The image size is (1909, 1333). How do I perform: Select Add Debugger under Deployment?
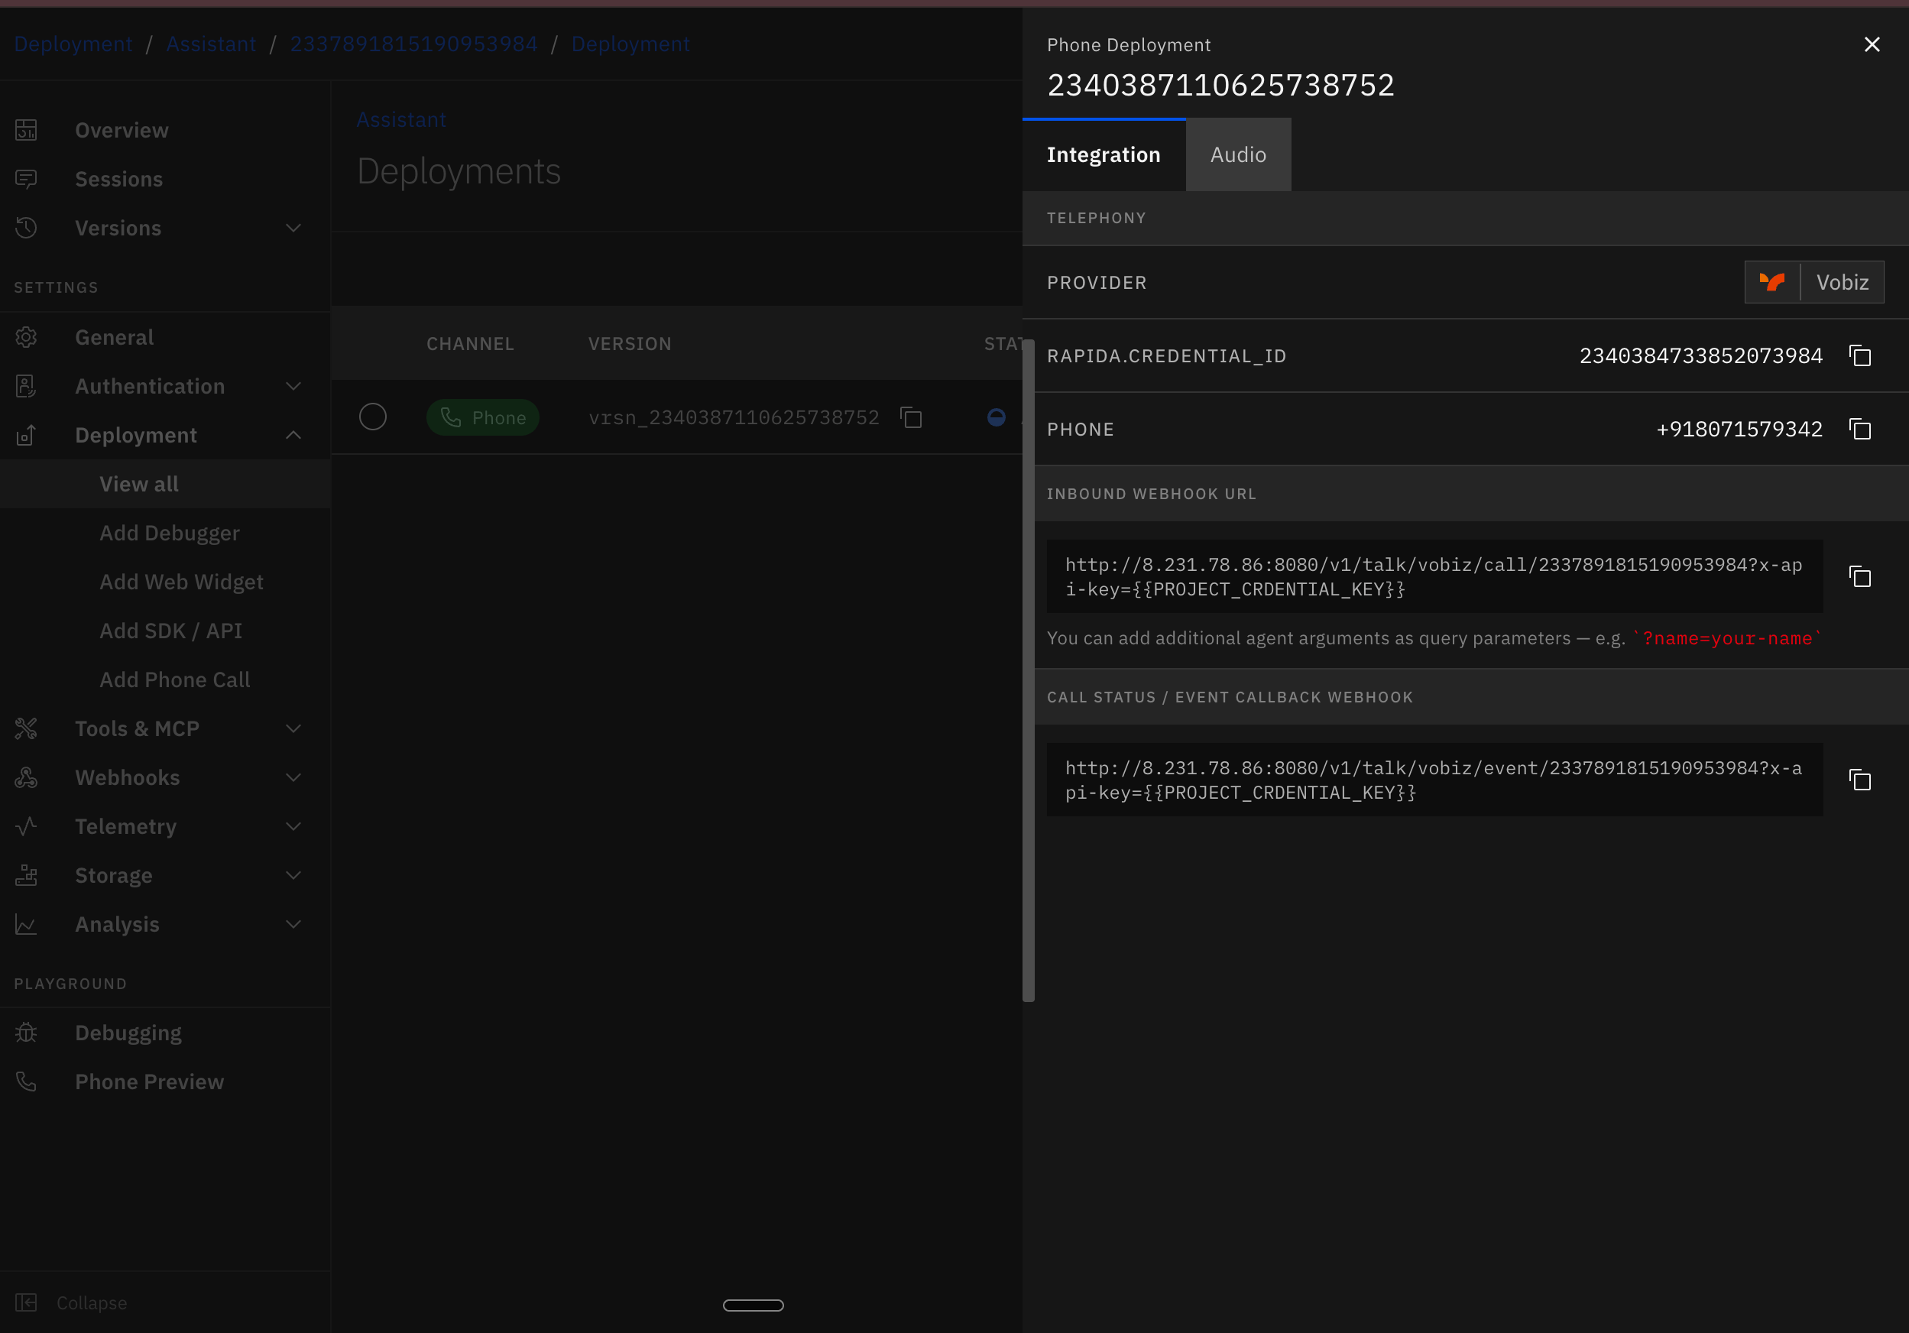(164, 533)
